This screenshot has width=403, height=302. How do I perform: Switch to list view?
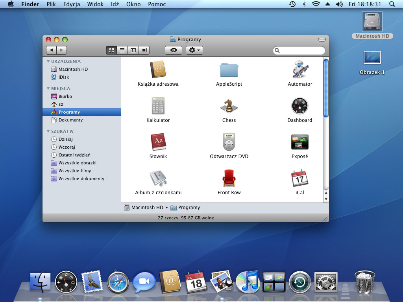coord(122,50)
